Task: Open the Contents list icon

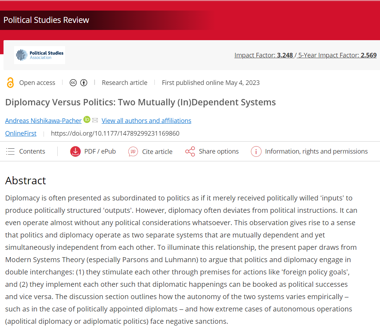Action: click(x=11, y=151)
